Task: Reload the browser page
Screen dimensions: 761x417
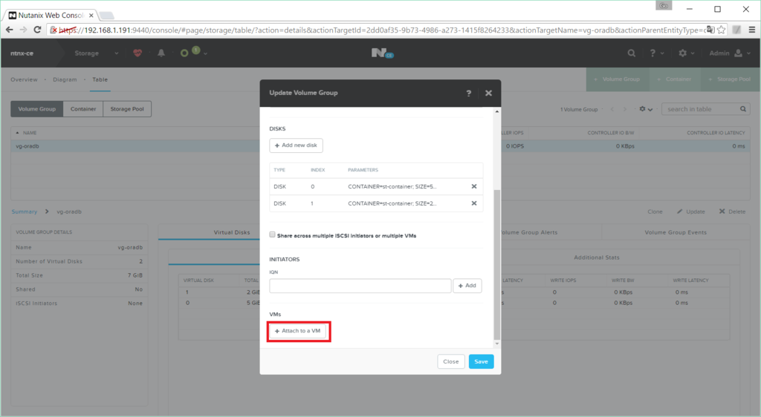Action: point(37,30)
